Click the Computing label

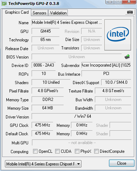tap(19, 152)
